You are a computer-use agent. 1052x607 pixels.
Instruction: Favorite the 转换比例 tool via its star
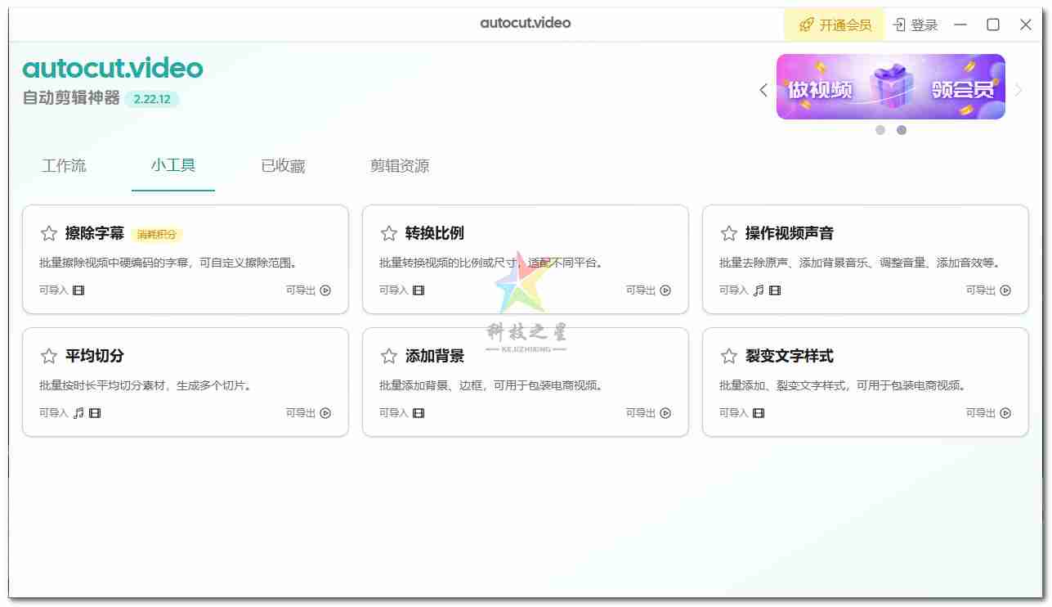point(388,232)
